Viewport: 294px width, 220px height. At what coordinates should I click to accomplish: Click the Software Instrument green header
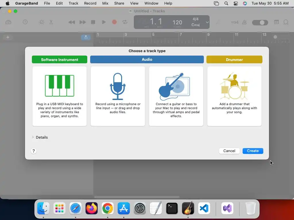(x=59, y=60)
